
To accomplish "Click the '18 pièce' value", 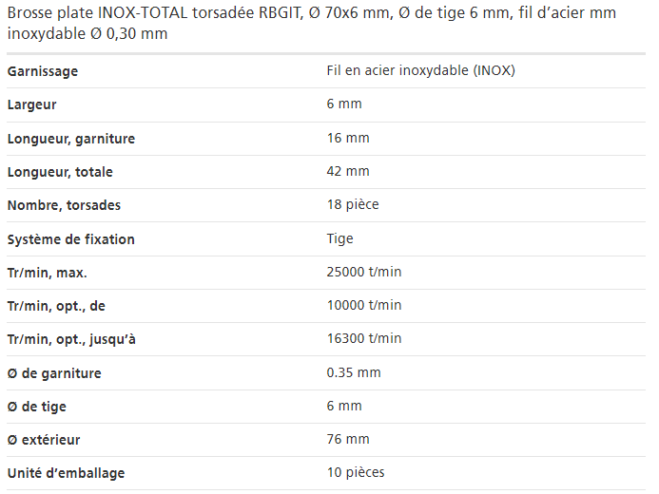I will 353,204.
